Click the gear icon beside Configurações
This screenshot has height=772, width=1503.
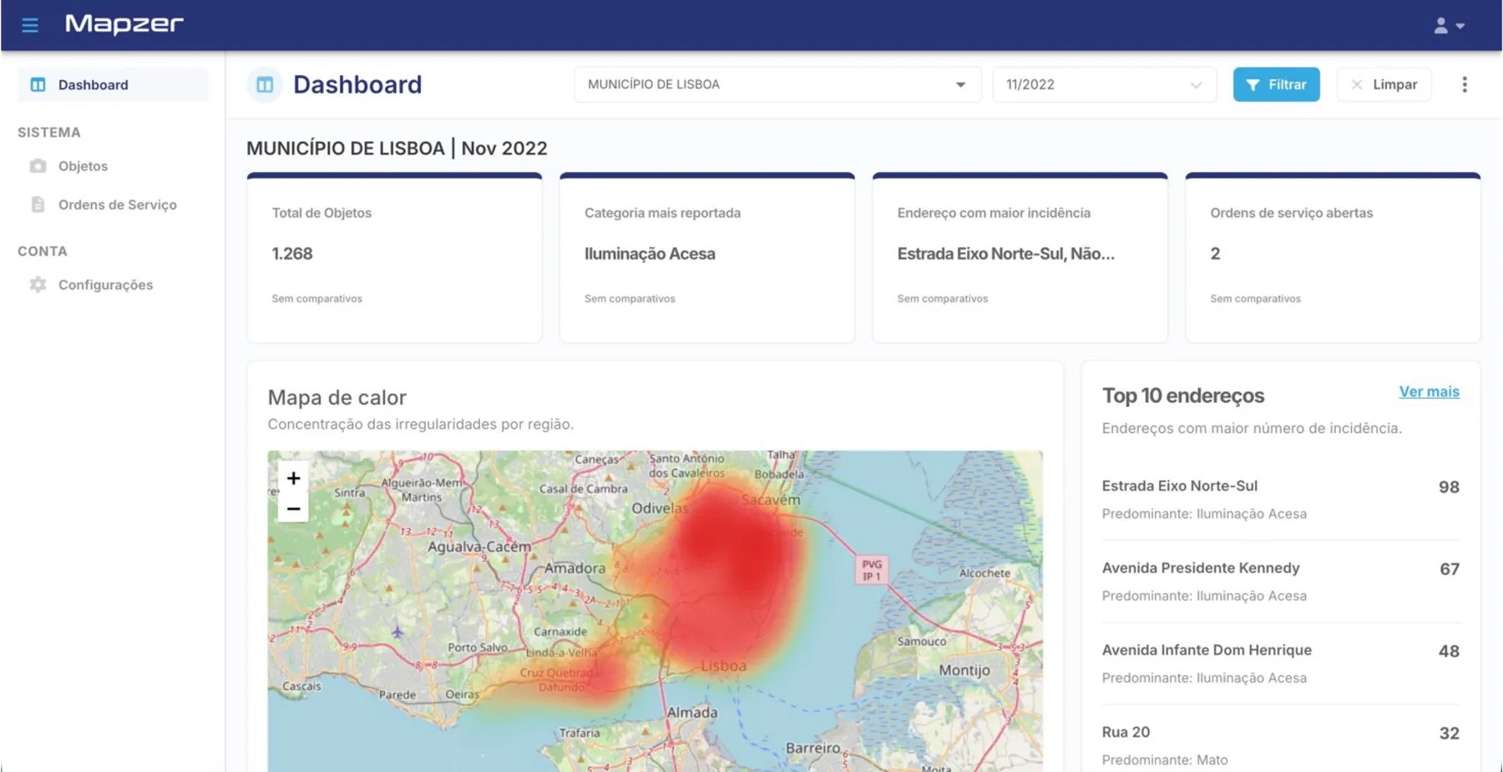tap(38, 285)
